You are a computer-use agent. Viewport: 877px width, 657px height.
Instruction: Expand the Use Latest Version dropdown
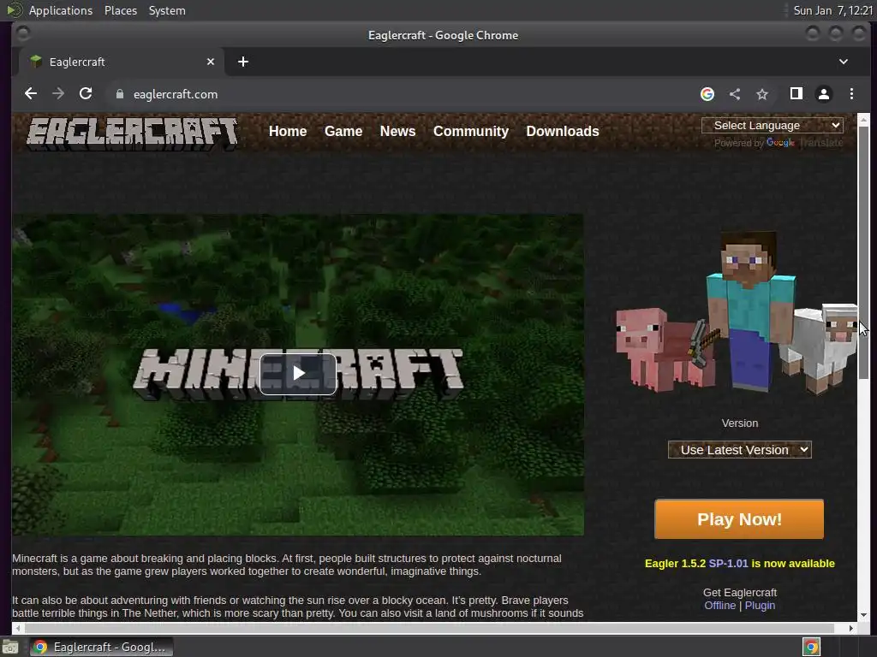[739, 450]
